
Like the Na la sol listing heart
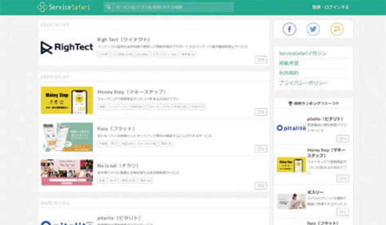(x=261, y=185)
